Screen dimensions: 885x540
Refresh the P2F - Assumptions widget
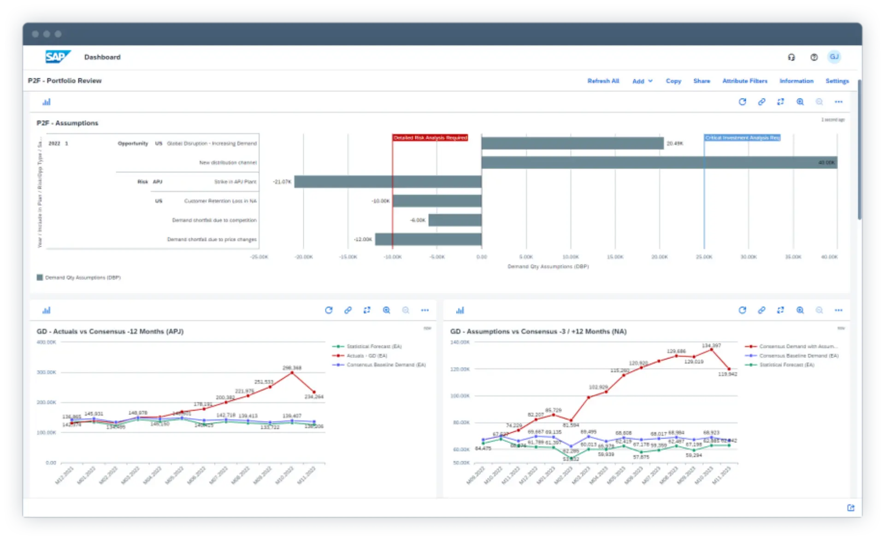pos(743,102)
